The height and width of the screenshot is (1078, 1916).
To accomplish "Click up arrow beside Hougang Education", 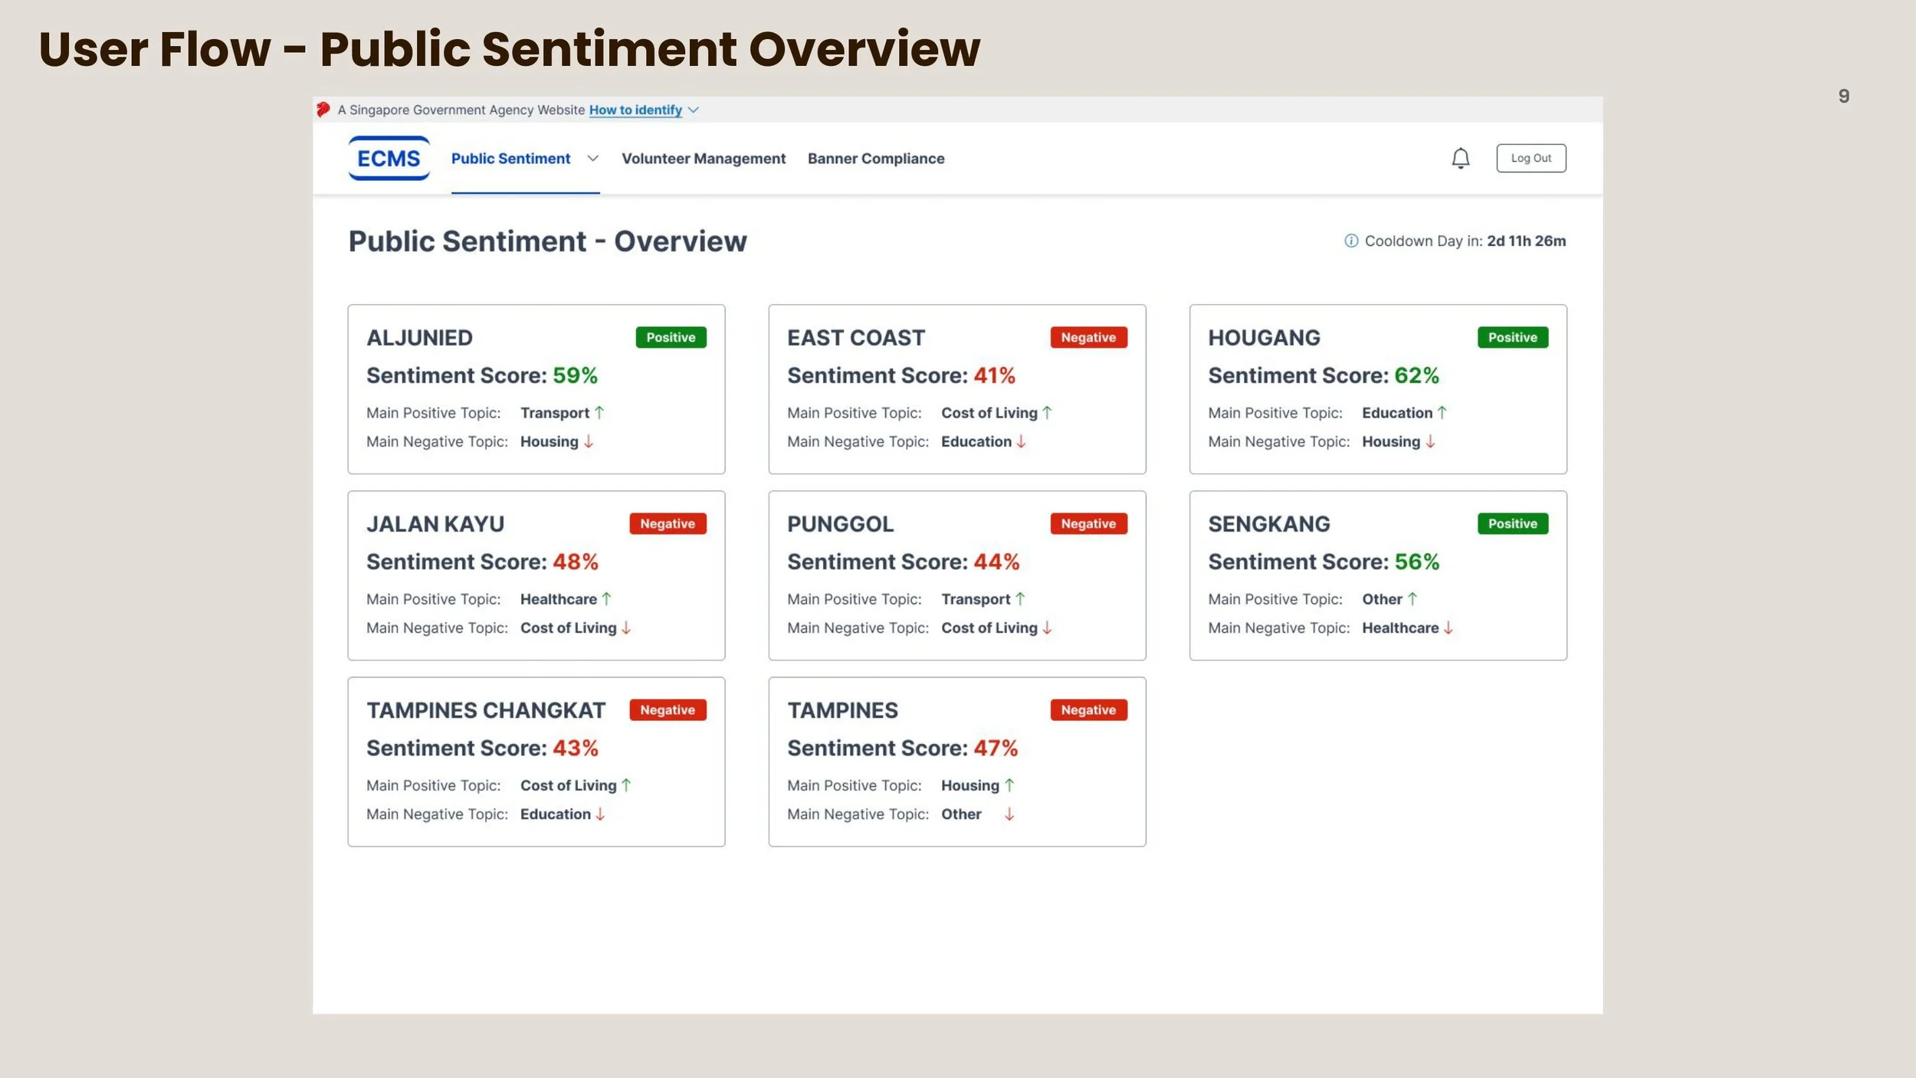I will 1442,412.
